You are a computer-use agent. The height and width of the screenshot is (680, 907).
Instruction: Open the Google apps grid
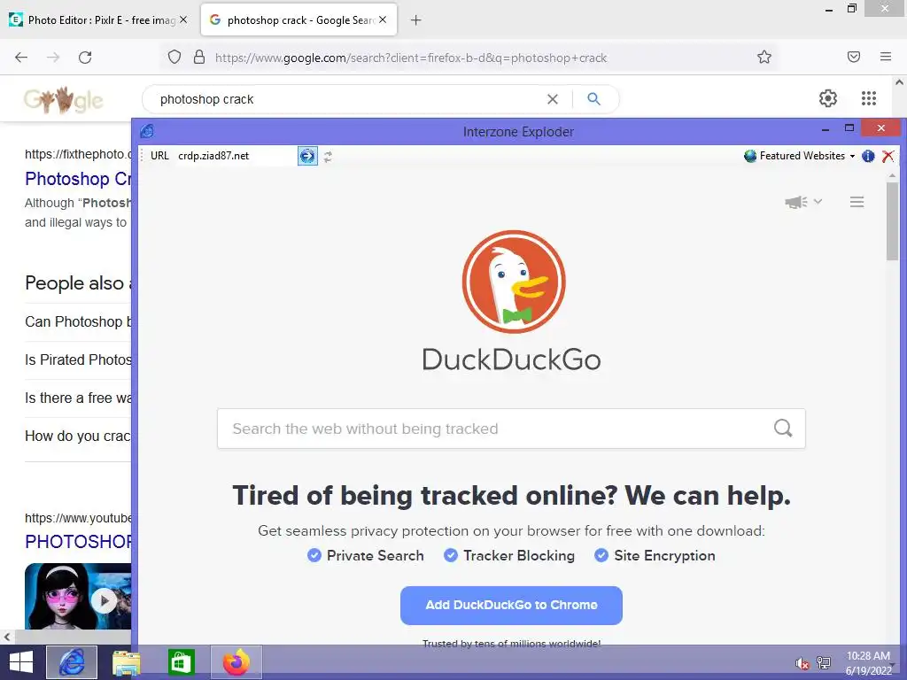point(868,98)
